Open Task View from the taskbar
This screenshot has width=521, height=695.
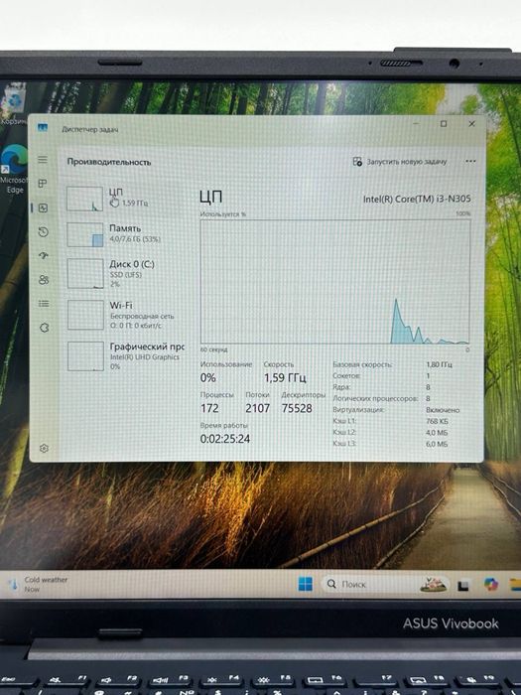click(x=463, y=586)
